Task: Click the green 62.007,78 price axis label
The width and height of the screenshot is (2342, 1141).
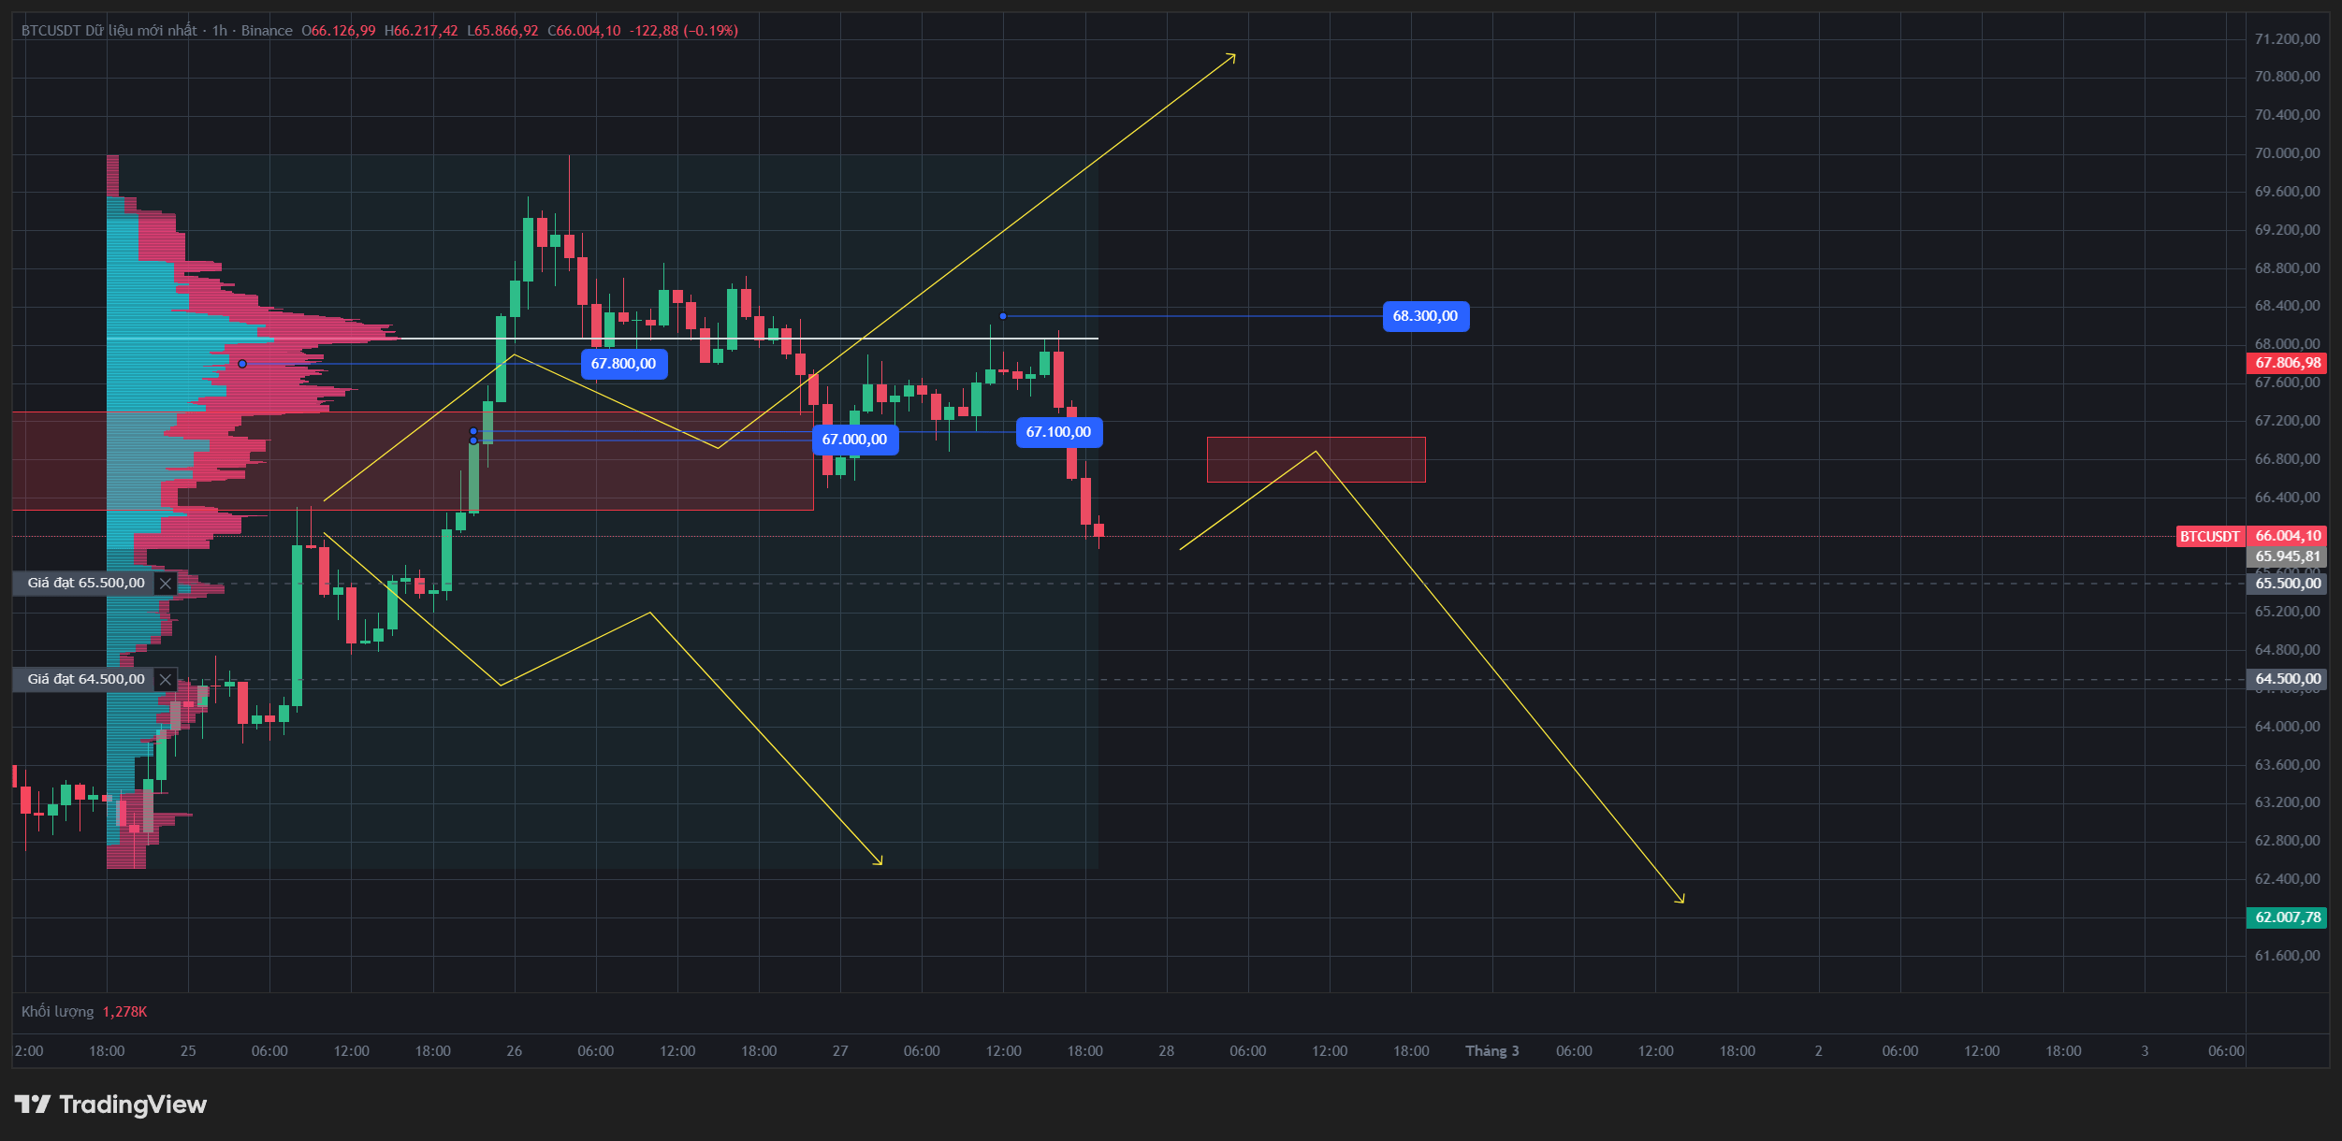Action: pyautogui.click(x=2287, y=917)
